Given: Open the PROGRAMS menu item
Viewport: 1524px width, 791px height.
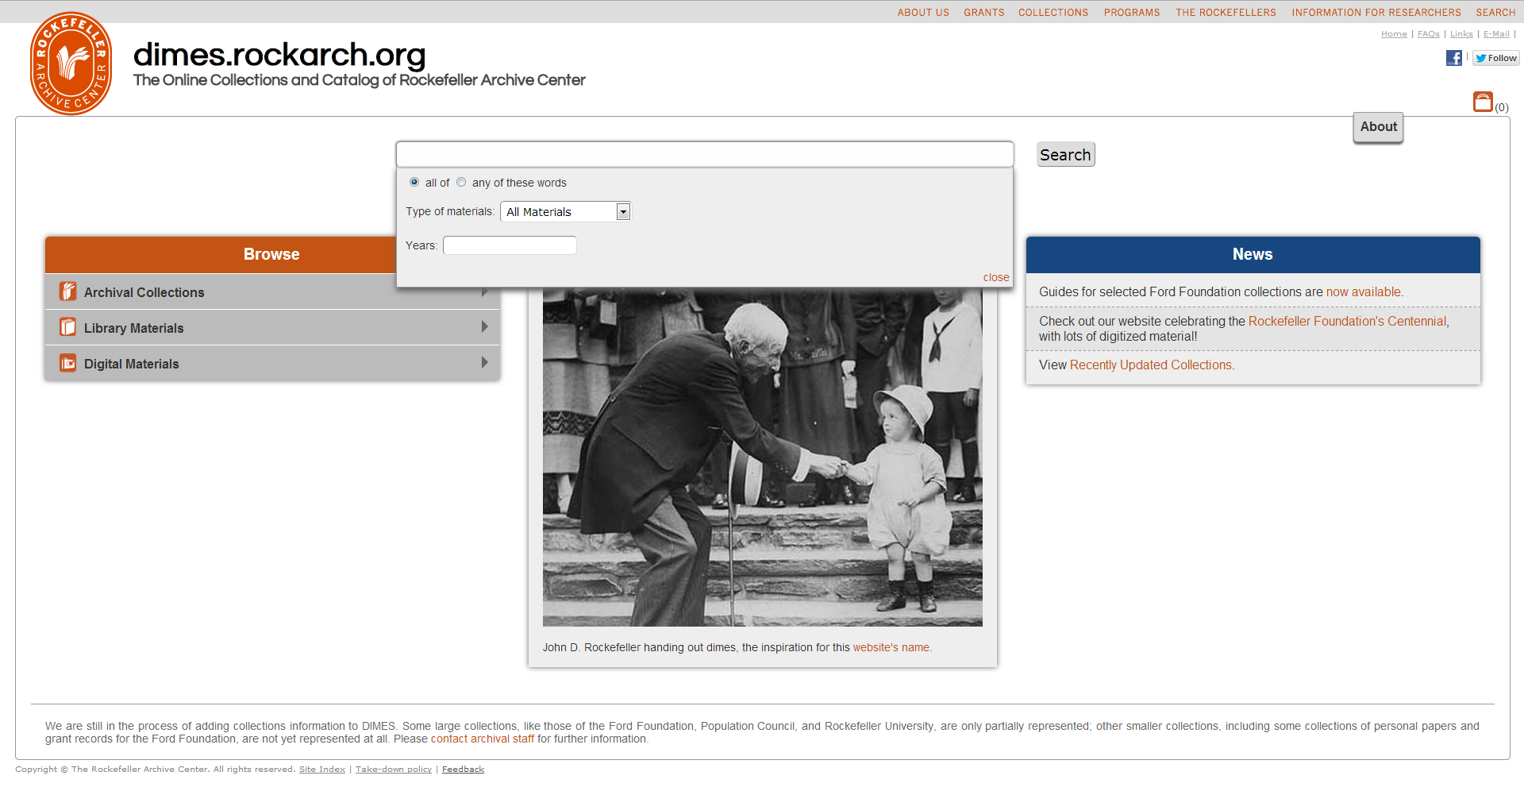Looking at the screenshot, I should pos(1132,12).
